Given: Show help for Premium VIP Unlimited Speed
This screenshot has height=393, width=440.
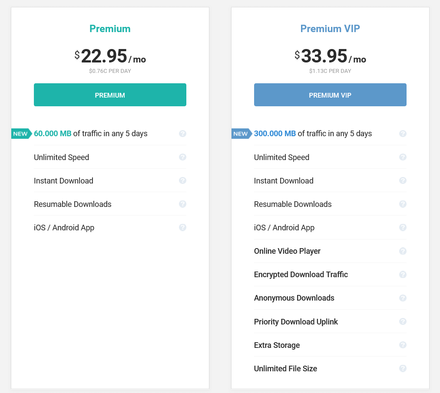Looking at the screenshot, I should [403, 157].
